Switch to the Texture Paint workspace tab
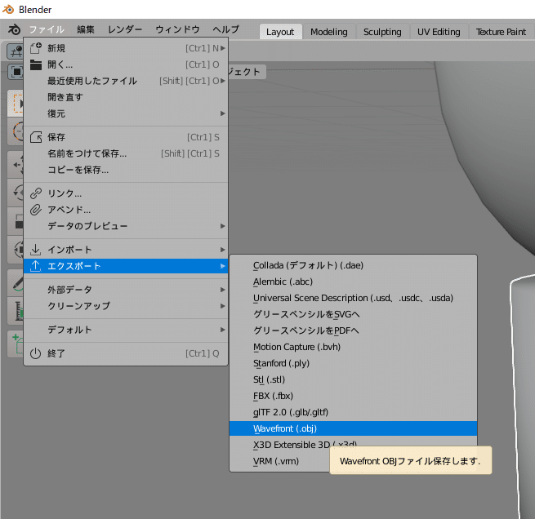The height and width of the screenshot is (519, 535). coord(501,32)
